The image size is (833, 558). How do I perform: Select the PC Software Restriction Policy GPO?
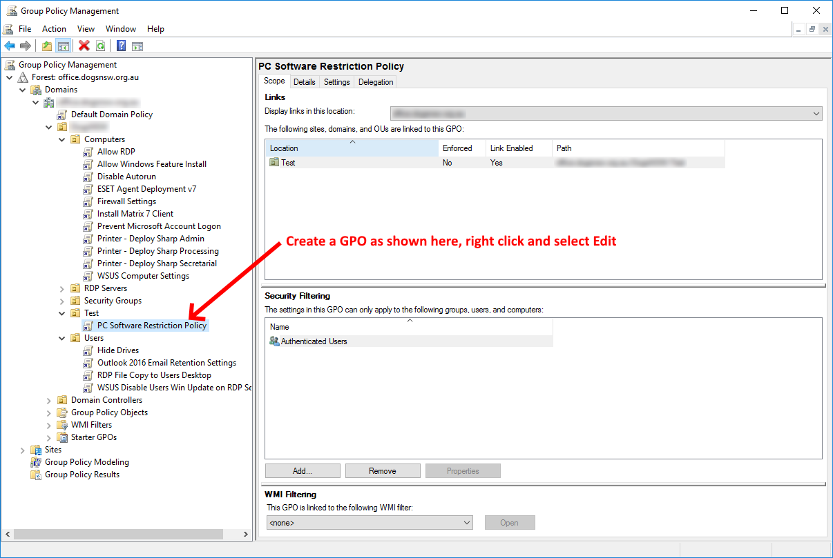(x=151, y=326)
